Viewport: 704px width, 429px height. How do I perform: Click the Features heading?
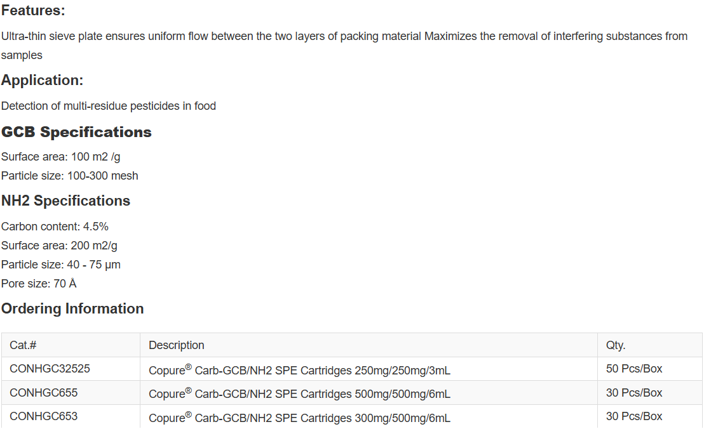33,11
